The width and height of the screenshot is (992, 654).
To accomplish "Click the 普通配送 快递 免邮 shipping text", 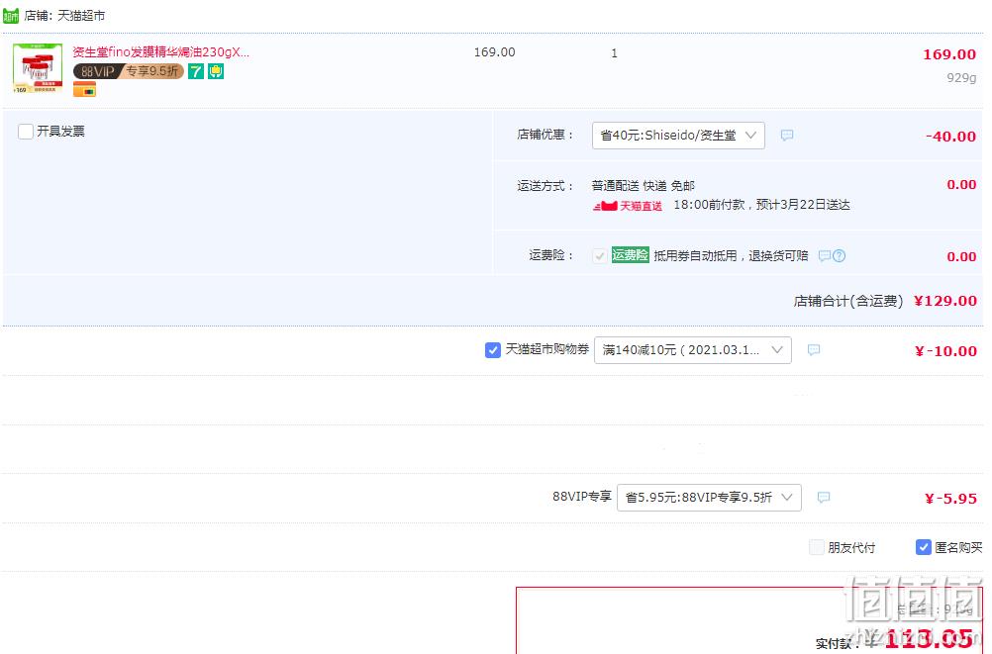I will pyautogui.click(x=643, y=186).
